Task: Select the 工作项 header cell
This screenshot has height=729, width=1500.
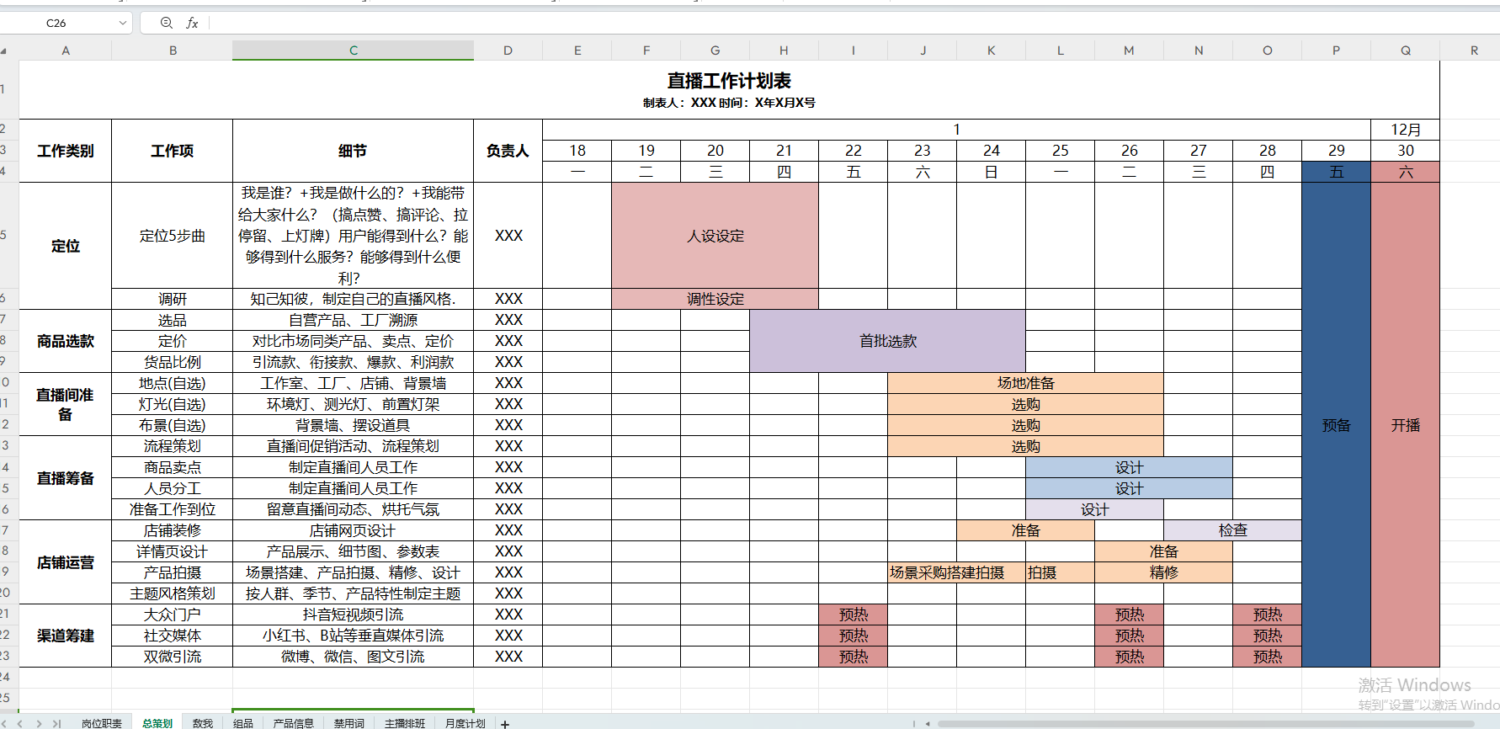Action: [173, 151]
